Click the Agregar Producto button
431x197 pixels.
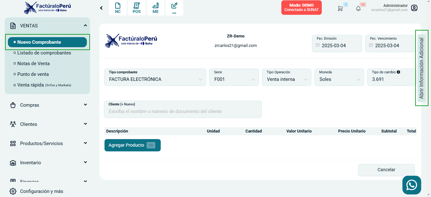point(132,145)
